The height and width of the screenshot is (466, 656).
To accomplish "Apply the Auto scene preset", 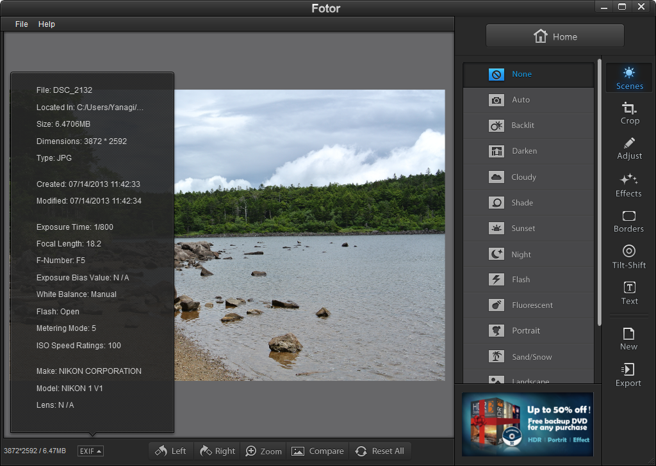I will coord(529,100).
